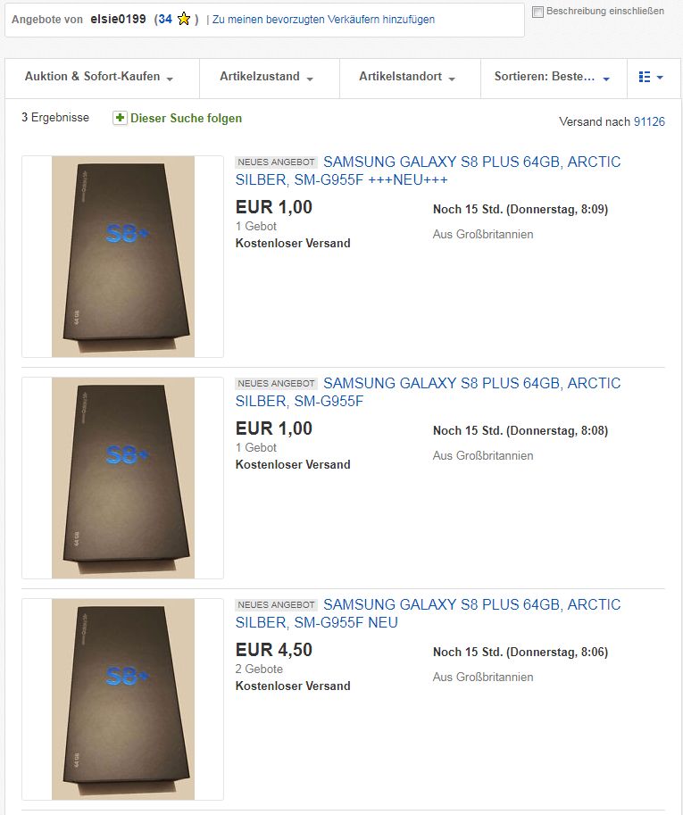The width and height of the screenshot is (683, 815).
Task: Click second Galaxy S8+ box thumbnail
Action: click(x=122, y=478)
